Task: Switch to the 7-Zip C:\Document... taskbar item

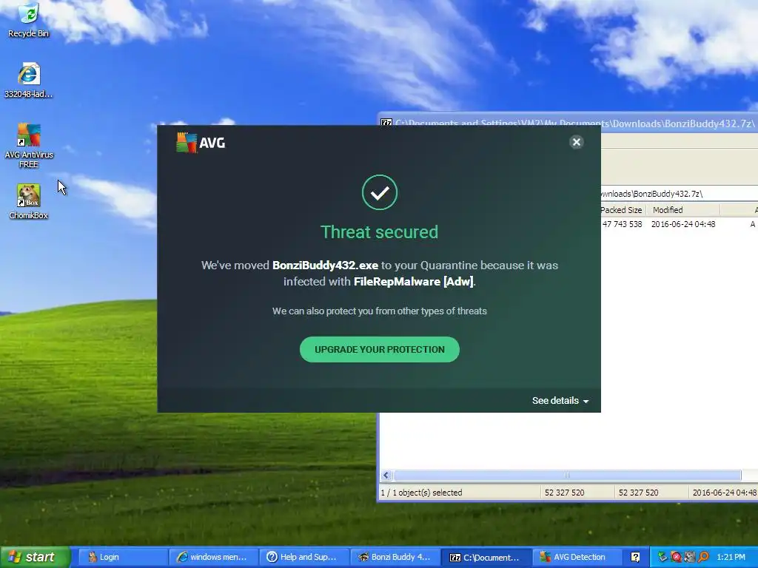Action: click(486, 557)
